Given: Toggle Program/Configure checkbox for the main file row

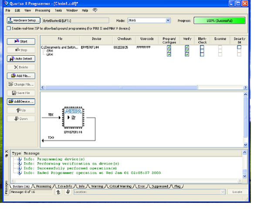Looking at the screenshot, I should click(x=169, y=47).
